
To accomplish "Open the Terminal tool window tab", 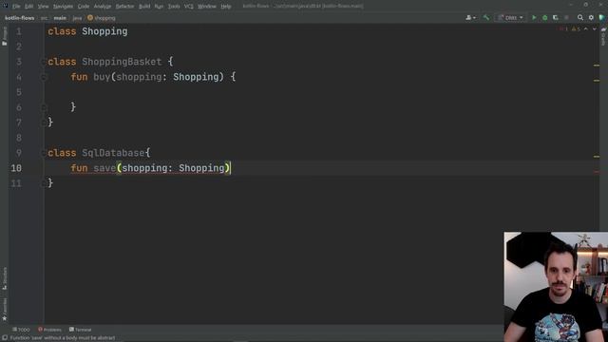I will pos(80,330).
